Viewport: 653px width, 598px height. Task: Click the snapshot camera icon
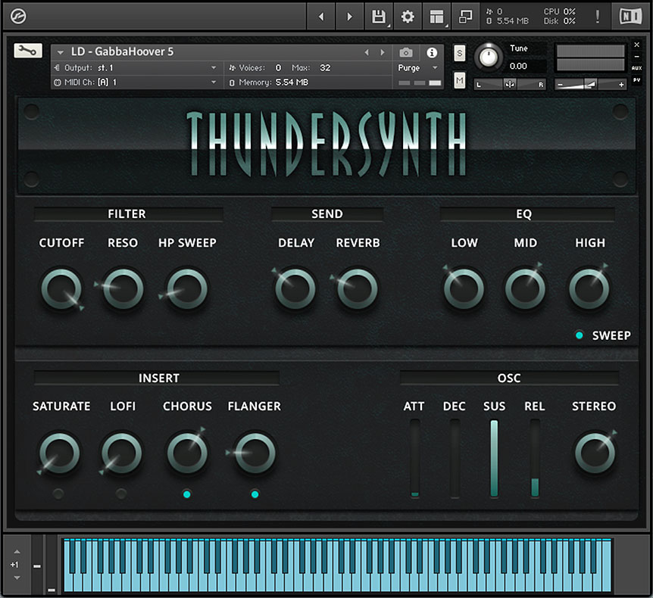[x=406, y=52]
